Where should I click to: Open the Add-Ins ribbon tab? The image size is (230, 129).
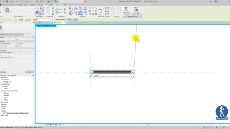(x=40, y=5)
